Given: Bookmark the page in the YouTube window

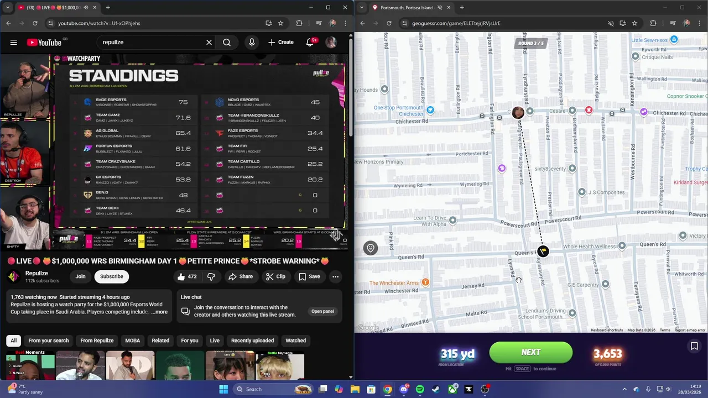Looking at the screenshot, I should coord(280,23).
